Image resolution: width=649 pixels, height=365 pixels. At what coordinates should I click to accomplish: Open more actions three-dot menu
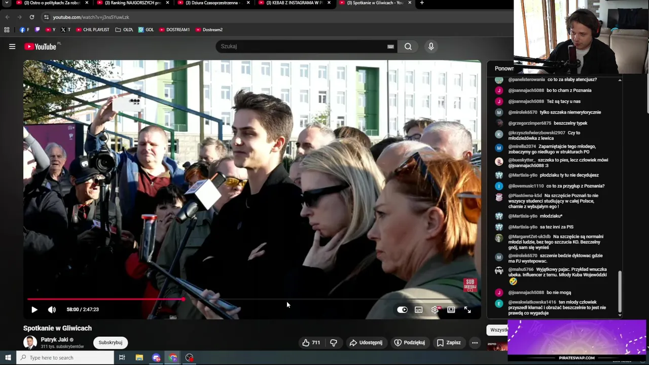(475, 343)
